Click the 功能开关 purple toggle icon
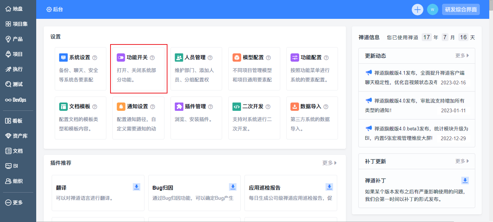Viewport: 493px width, 222px height. (121, 58)
